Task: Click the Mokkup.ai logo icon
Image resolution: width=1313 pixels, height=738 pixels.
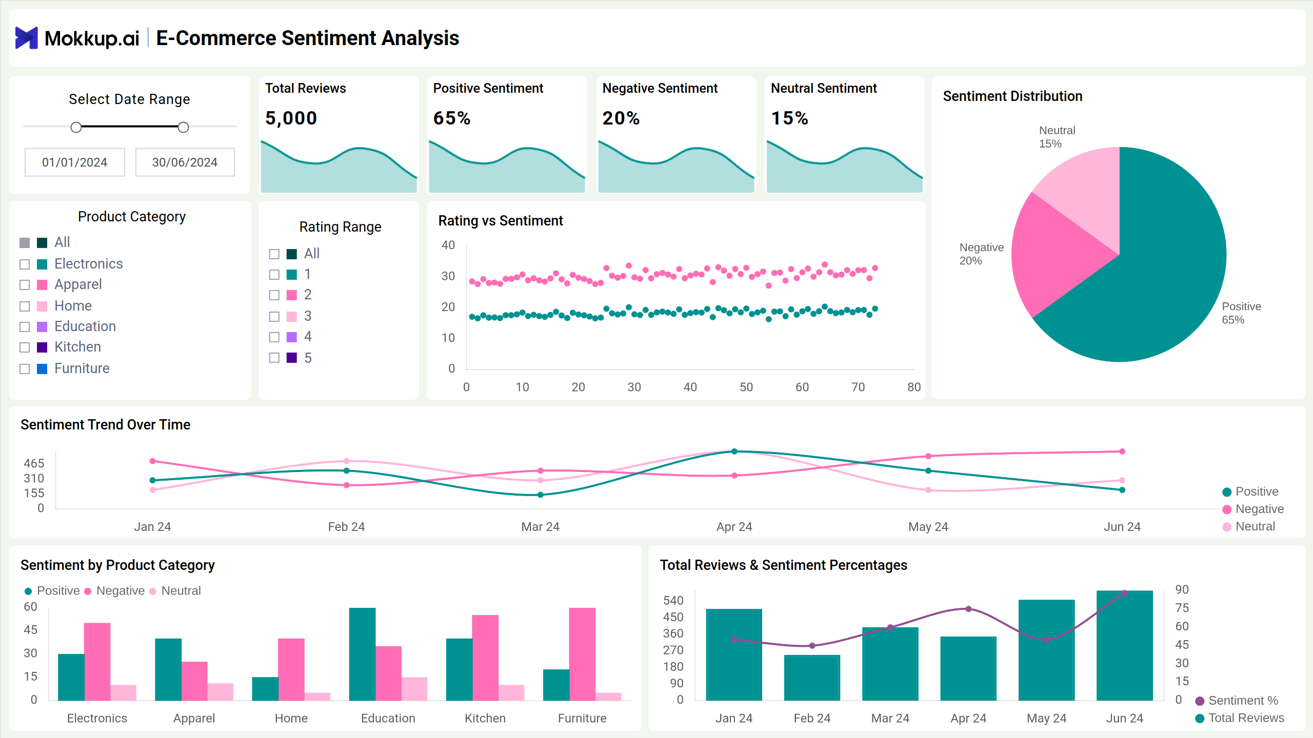Action: [x=27, y=38]
